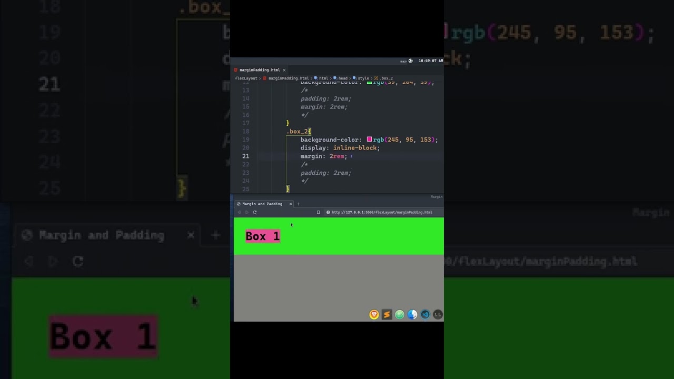Open html breadcrumb symbol

click(x=321, y=78)
